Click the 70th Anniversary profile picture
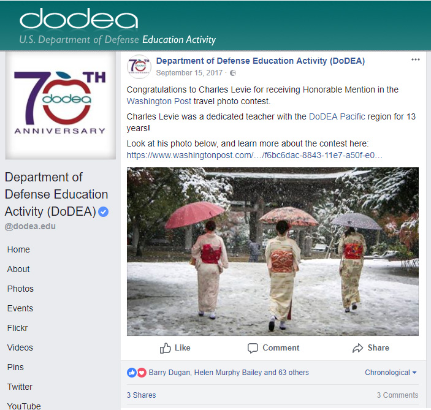 coord(61,105)
